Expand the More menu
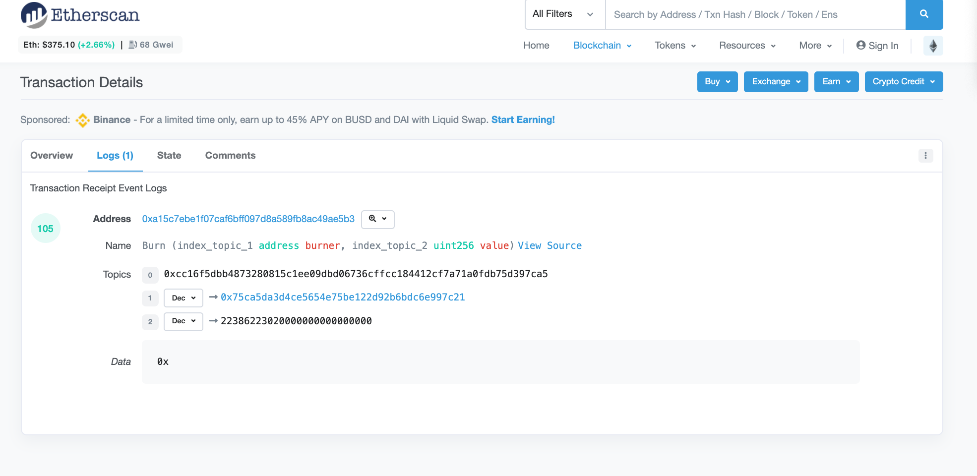 click(815, 46)
